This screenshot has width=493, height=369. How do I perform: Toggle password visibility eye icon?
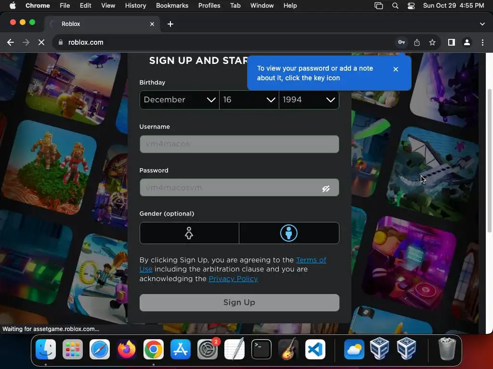[x=326, y=188]
